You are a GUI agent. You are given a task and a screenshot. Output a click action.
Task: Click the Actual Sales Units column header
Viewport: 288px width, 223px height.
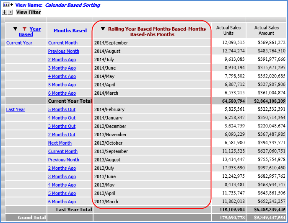pyautogui.click(x=228, y=31)
